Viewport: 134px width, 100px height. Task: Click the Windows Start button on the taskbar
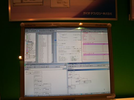click(x=27, y=96)
